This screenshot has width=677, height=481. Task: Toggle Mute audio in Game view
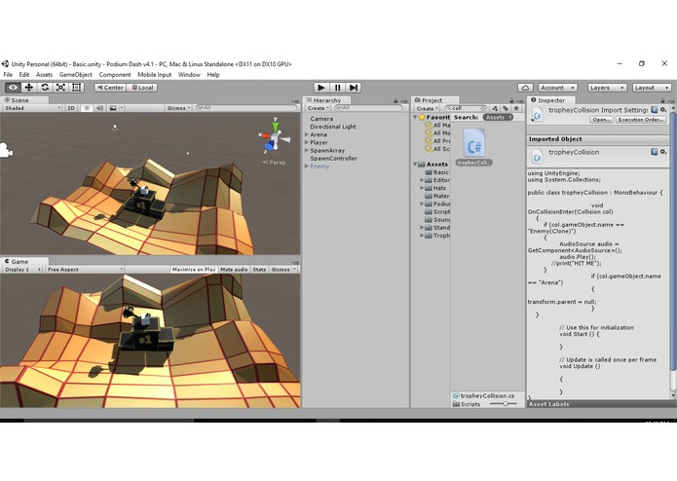coord(234,269)
